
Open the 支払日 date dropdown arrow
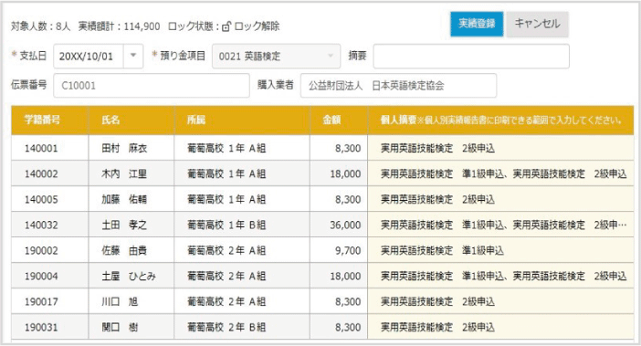(133, 56)
